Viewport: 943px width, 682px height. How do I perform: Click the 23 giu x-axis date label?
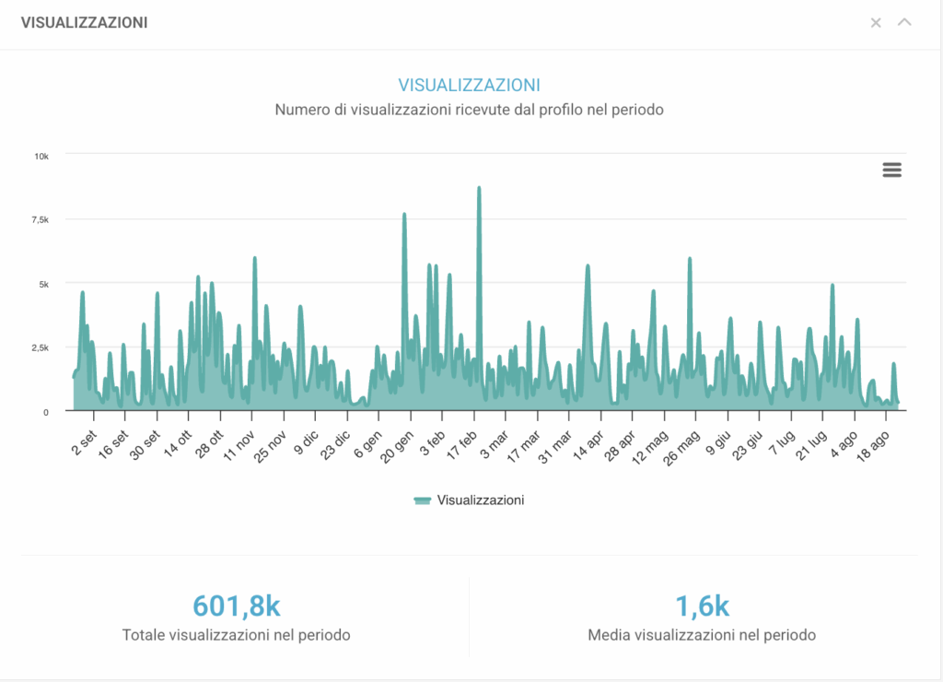[748, 445]
